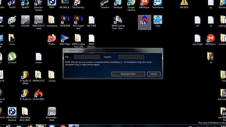This screenshot has height=127, width=226.
Task: Select the µTorrent desktop icon
Action: [12, 58]
